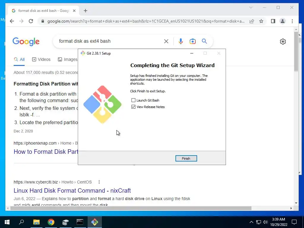Open a new Chrome tab
304x228 pixels.
pyautogui.click(x=85, y=11)
